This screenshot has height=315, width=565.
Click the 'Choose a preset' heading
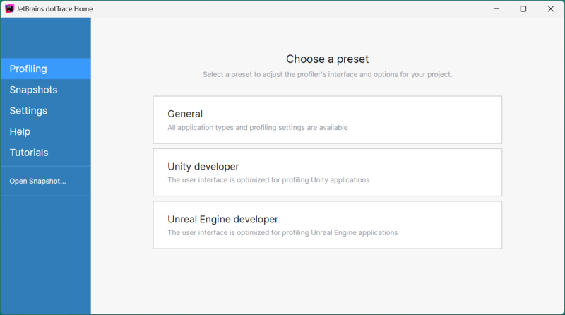[327, 59]
